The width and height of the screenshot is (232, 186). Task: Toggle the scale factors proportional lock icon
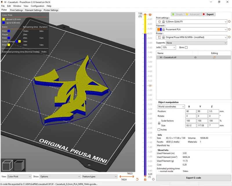tap(159, 123)
